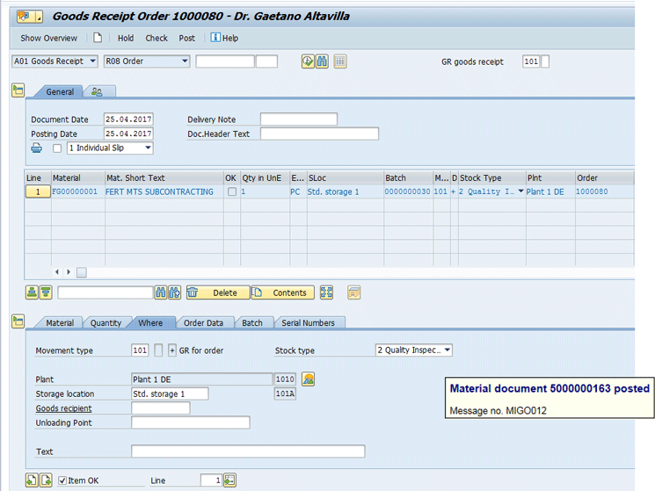
Task: Open the Serial Numbers tab
Action: pyautogui.click(x=308, y=322)
